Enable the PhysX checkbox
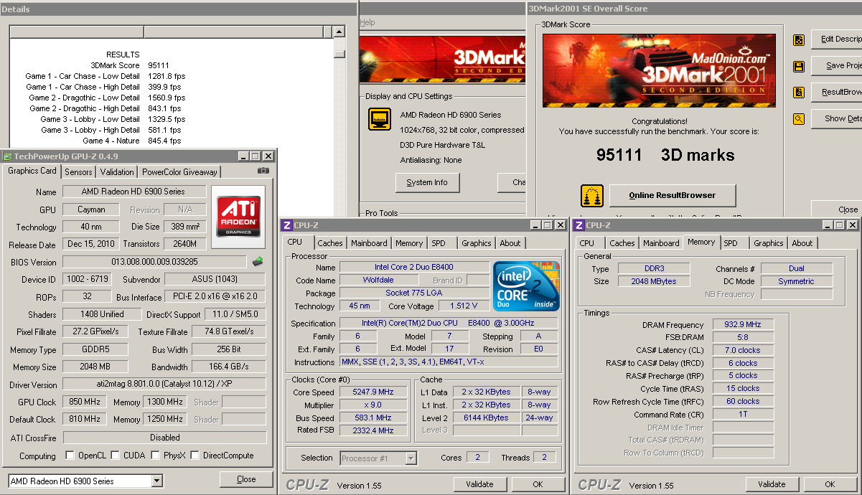The image size is (862, 495). coord(156,456)
